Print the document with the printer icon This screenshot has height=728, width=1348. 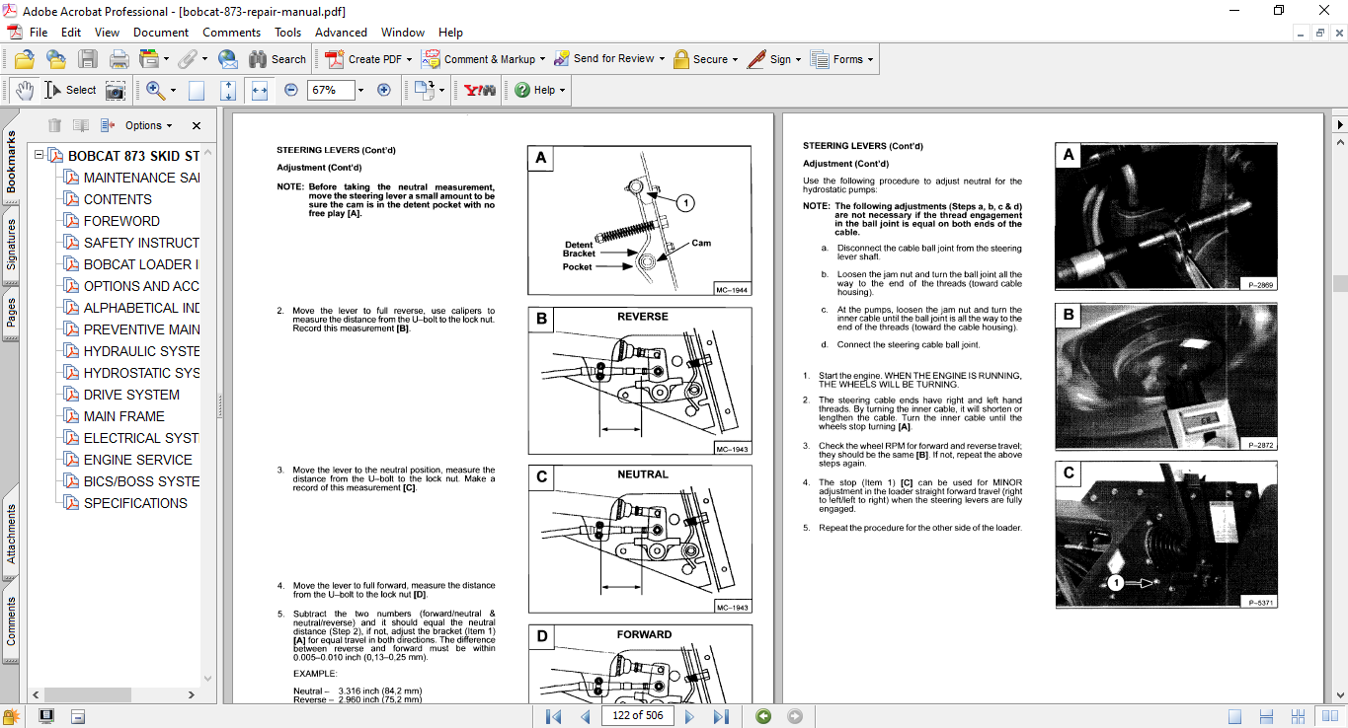(x=119, y=59)
